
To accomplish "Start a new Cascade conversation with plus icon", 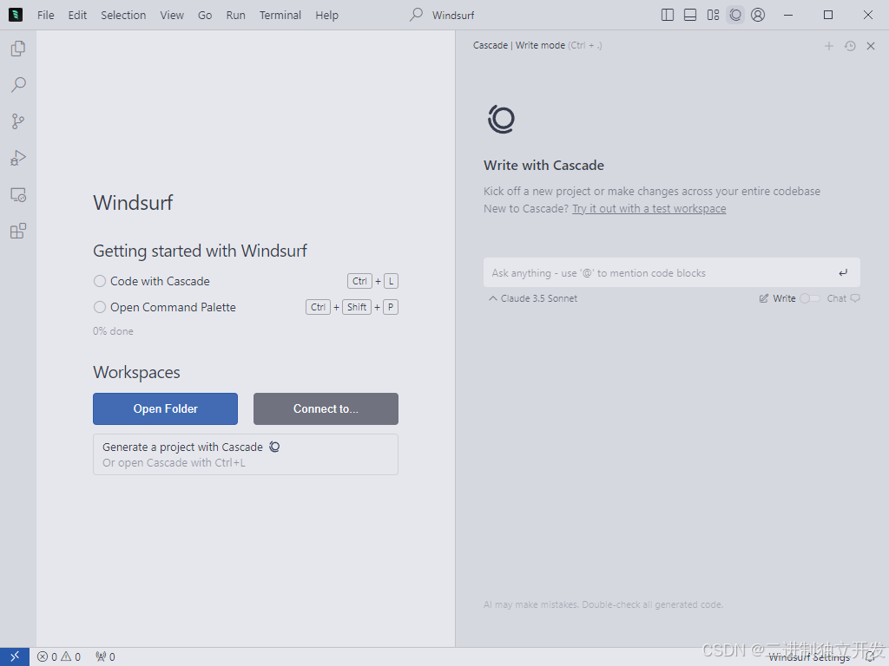I will tap(829, 46).
